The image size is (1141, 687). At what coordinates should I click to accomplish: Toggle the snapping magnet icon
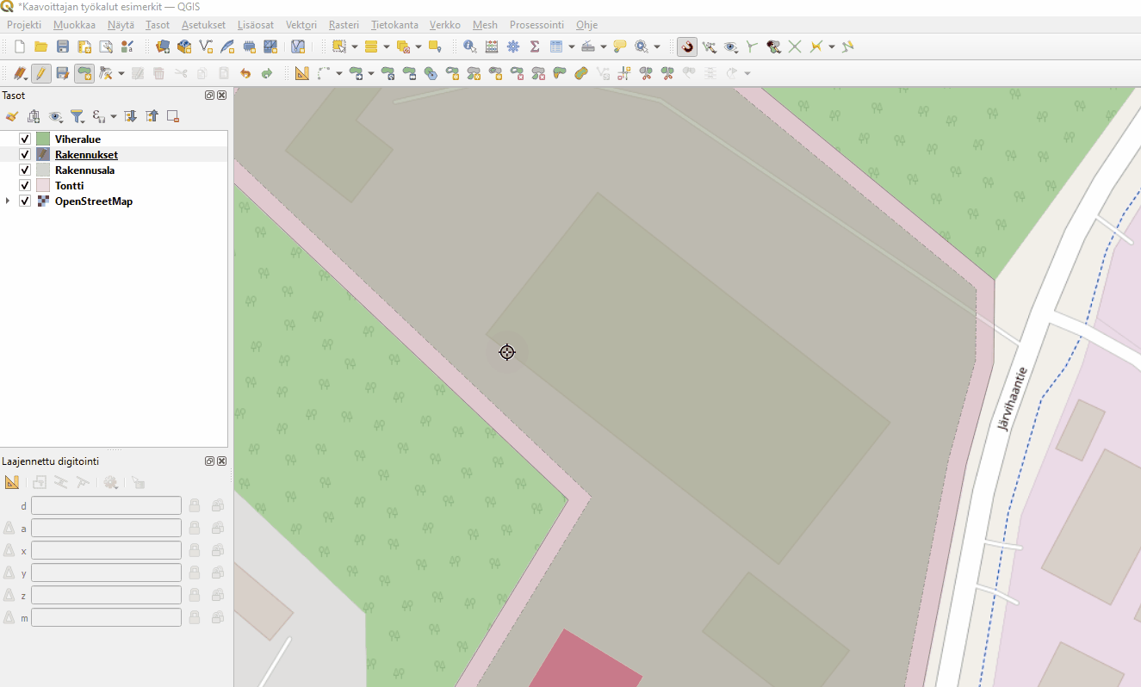686,46
